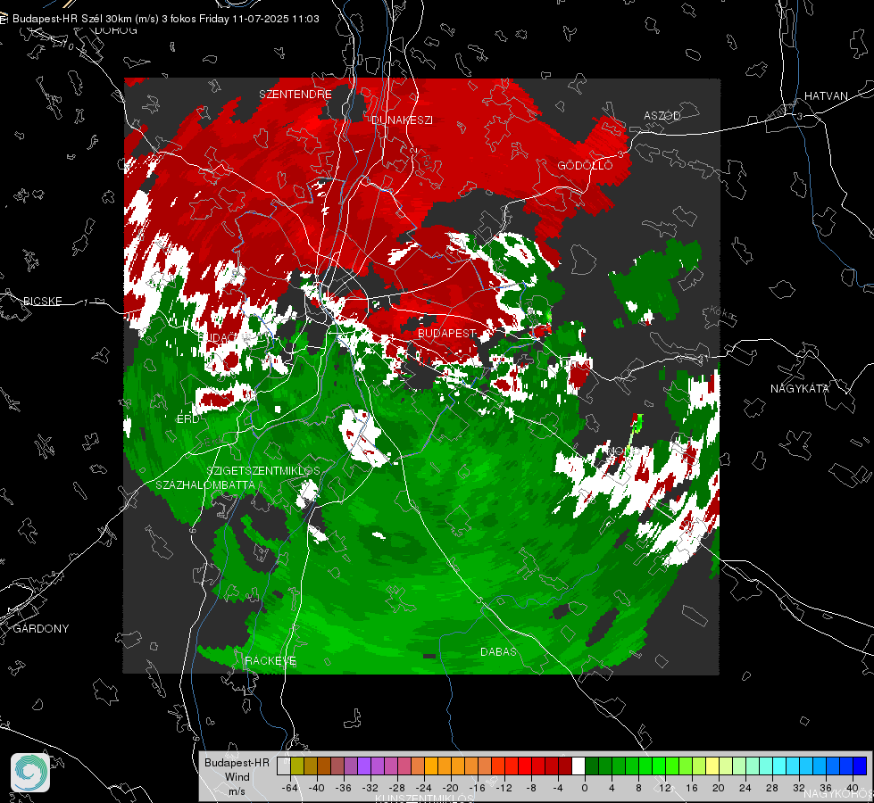Click the DOROG city label
Viewport: 874px width, 803px height.
click(116, 30)
